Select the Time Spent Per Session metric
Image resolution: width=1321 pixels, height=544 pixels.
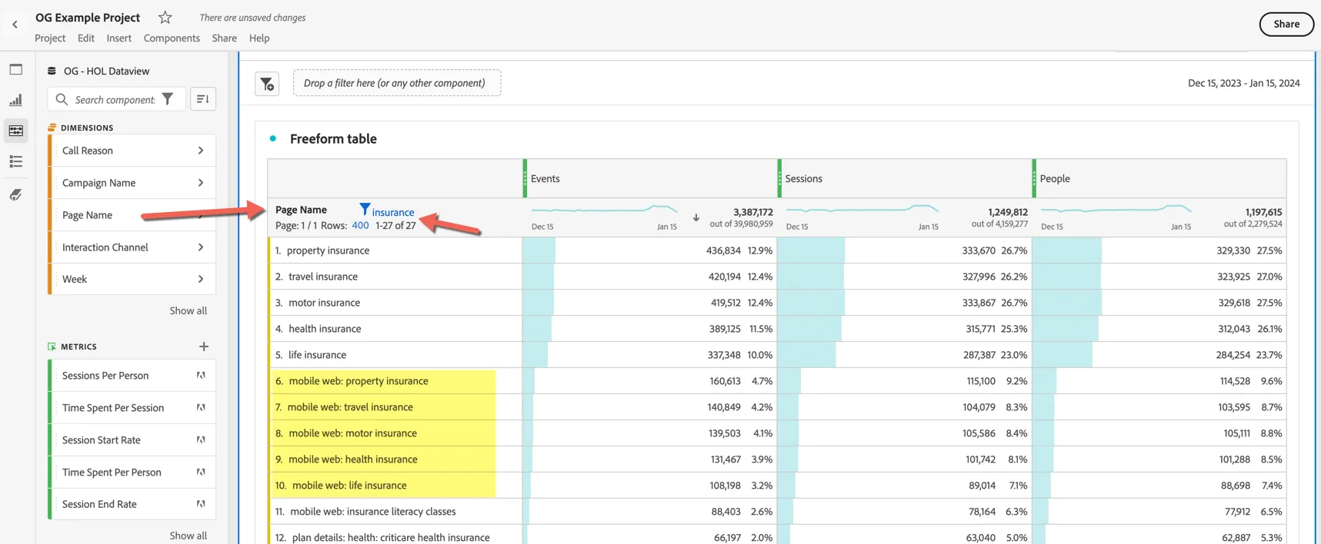(132, 408)
